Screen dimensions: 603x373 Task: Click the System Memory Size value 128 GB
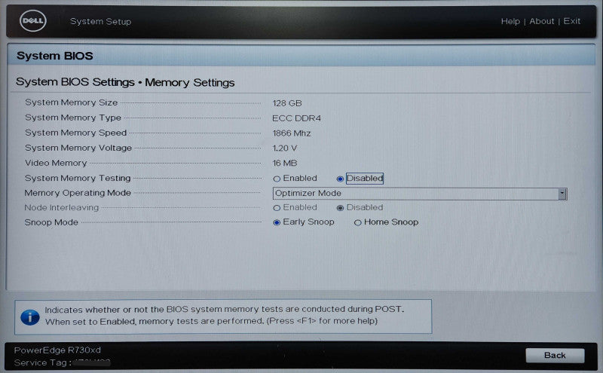click(x=287, y=103)
